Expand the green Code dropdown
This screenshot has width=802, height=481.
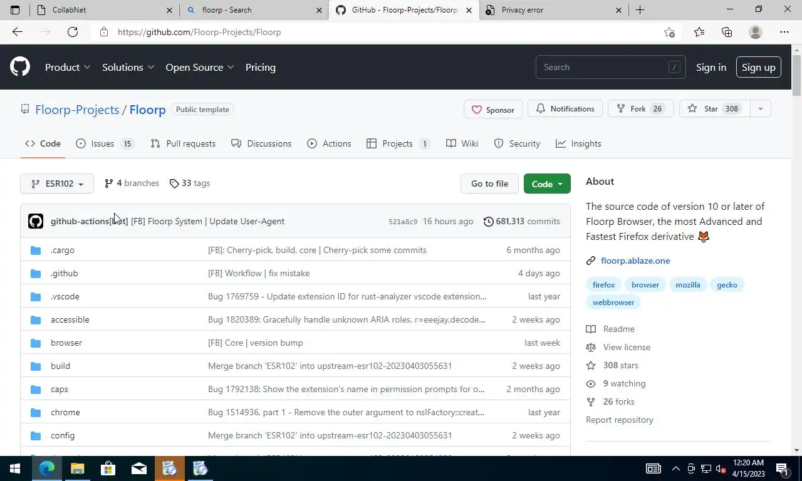coord(547,184)
